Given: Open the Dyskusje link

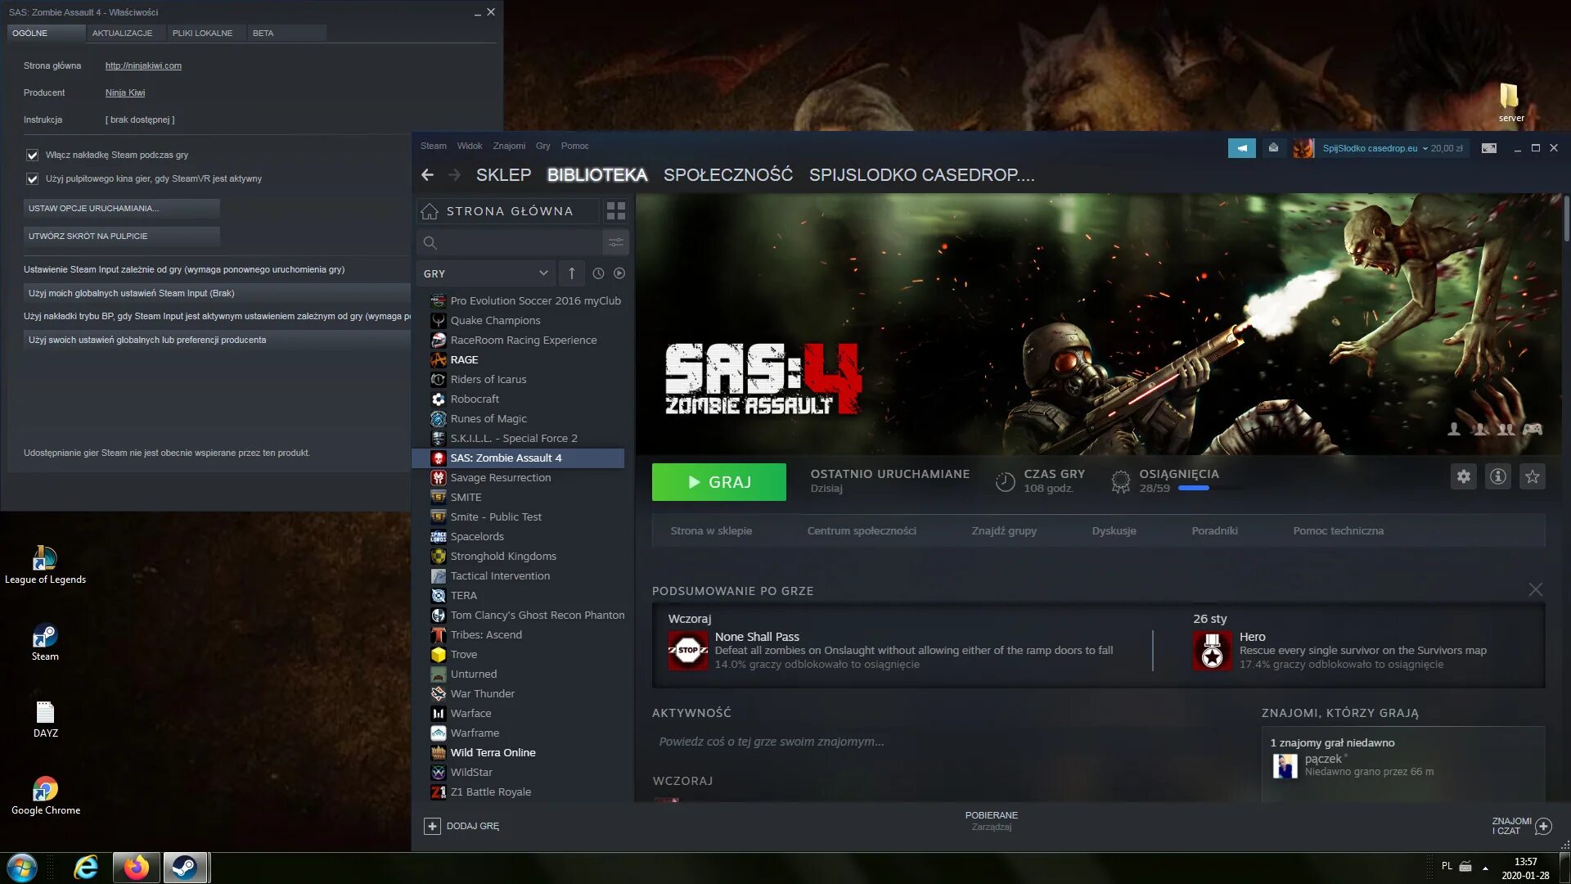Looking at the screenshot, I should click(x=1114, y=530).
